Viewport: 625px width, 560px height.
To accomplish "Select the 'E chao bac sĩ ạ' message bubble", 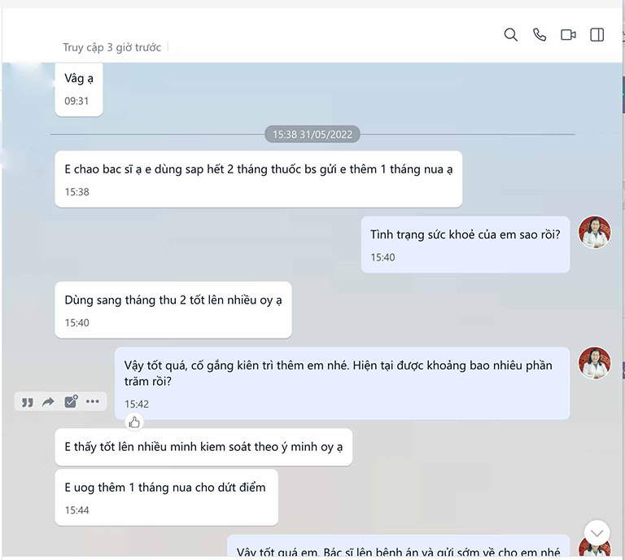I will pyautogui.click(x=259, y=179).
